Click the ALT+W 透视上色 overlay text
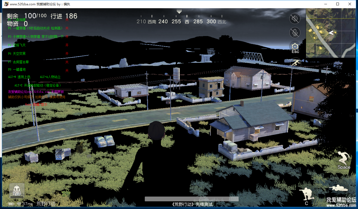Image resolution: width=358 pixels, height=209 pixels. (x=19, y=77)
